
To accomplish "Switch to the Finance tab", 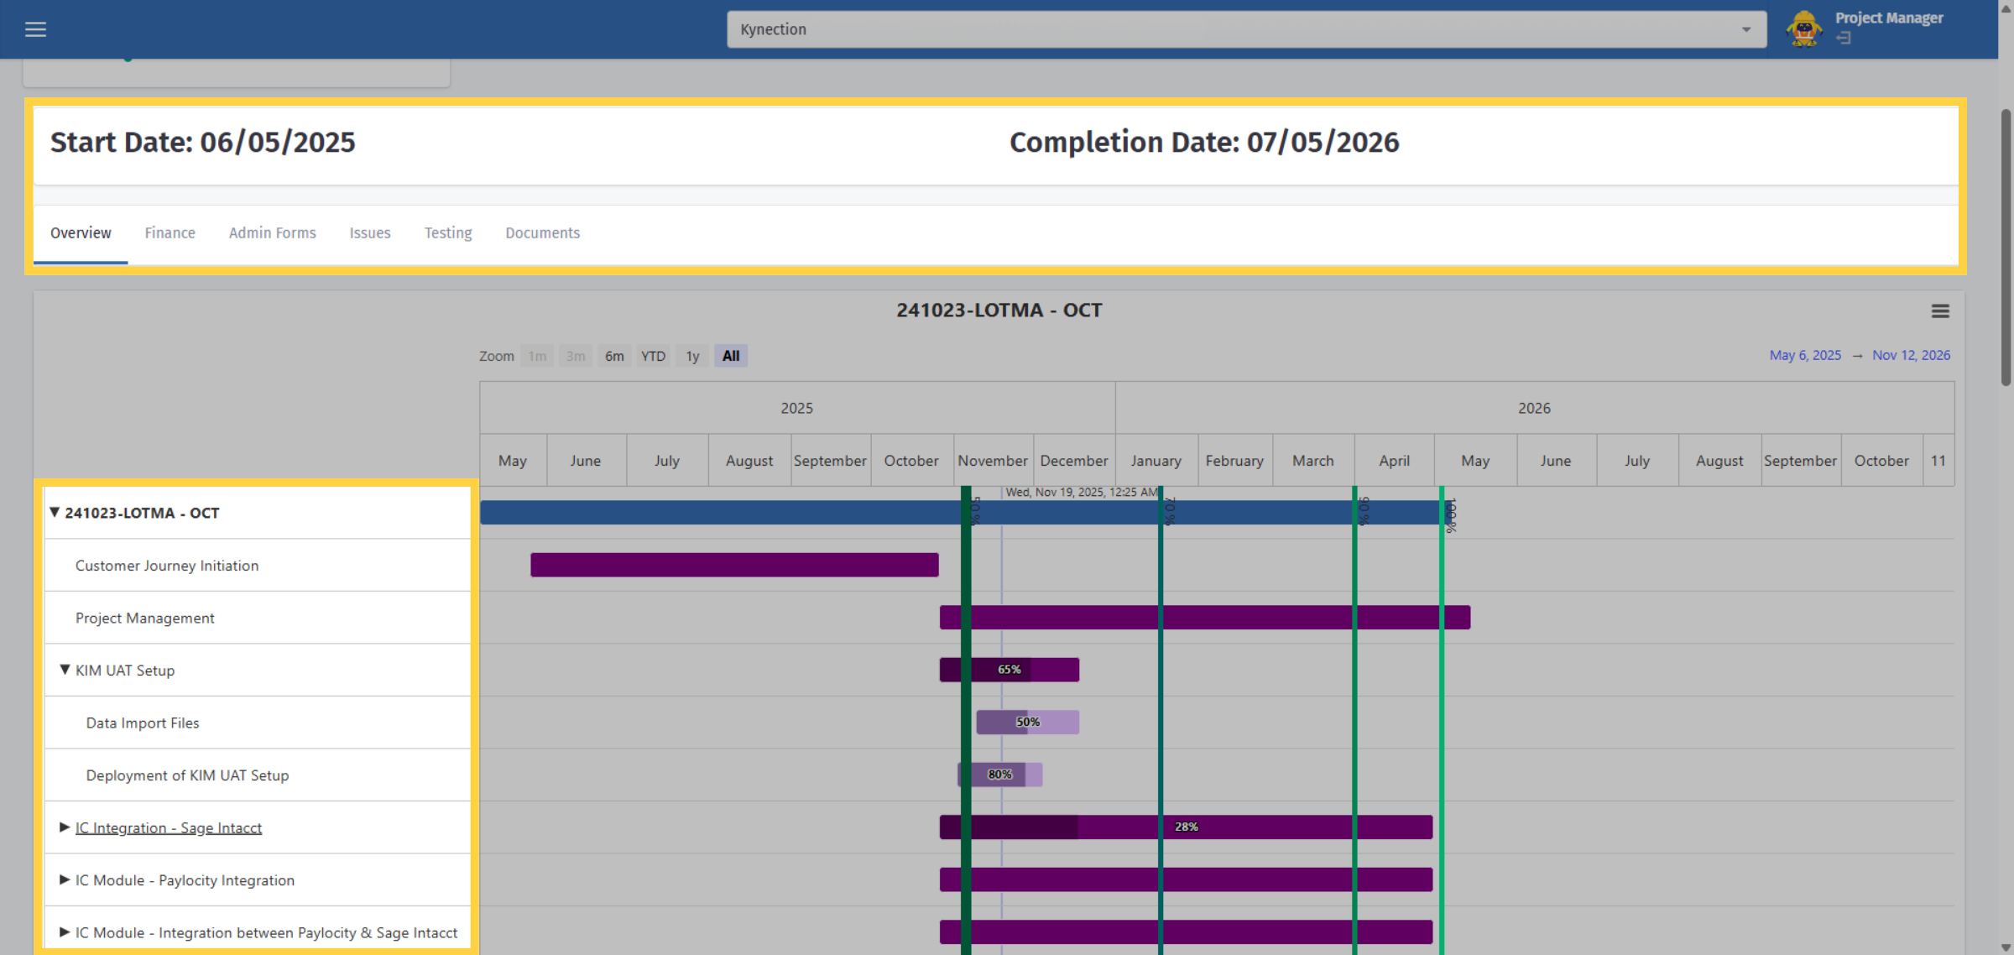I will (x=170, y=232).
